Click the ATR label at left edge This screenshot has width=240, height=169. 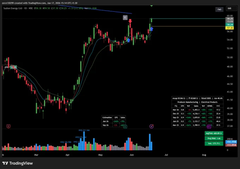(6, 67)
